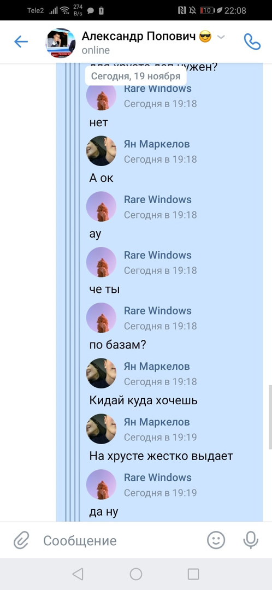This screenshot has width=272, height=590.
Task: Open the attachment paperclip menu
Action: (21, 541)
